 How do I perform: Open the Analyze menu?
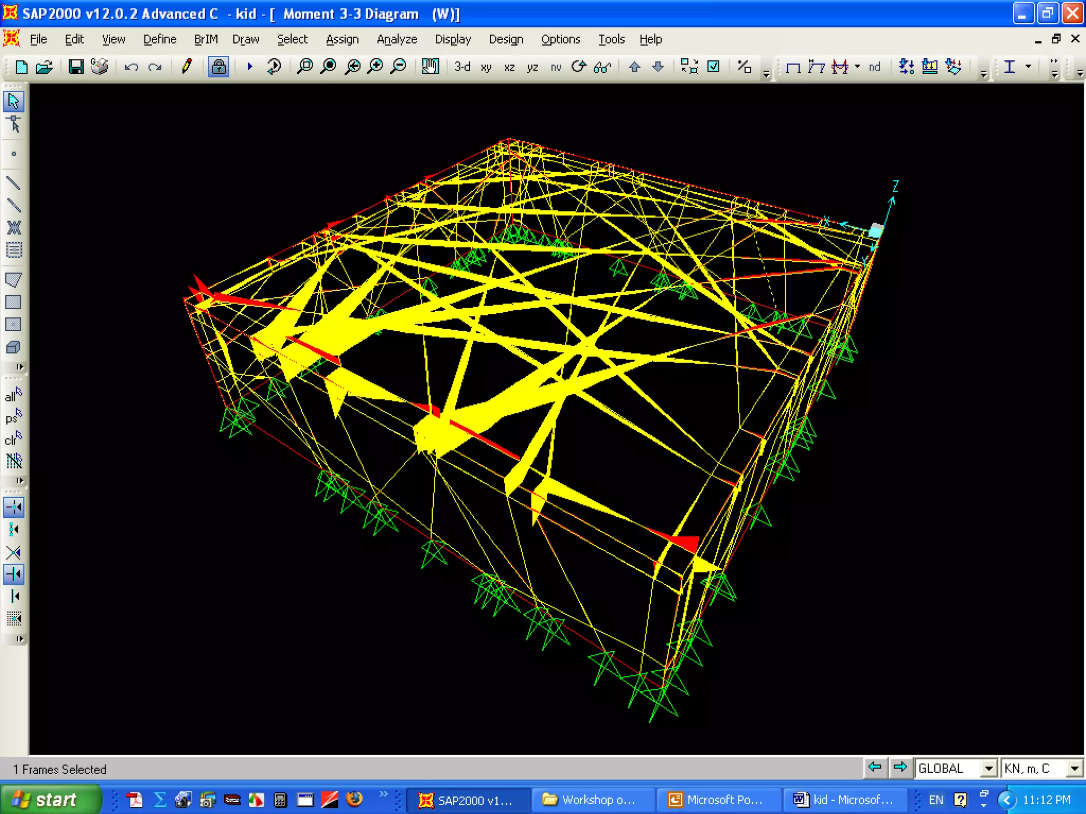[x=397, y=39]
